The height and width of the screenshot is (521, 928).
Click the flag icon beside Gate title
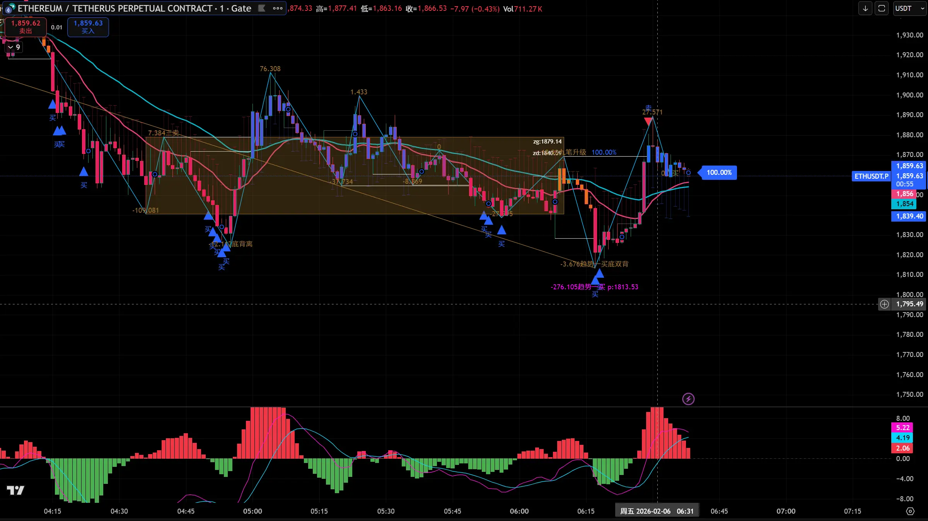click(262, 8)
